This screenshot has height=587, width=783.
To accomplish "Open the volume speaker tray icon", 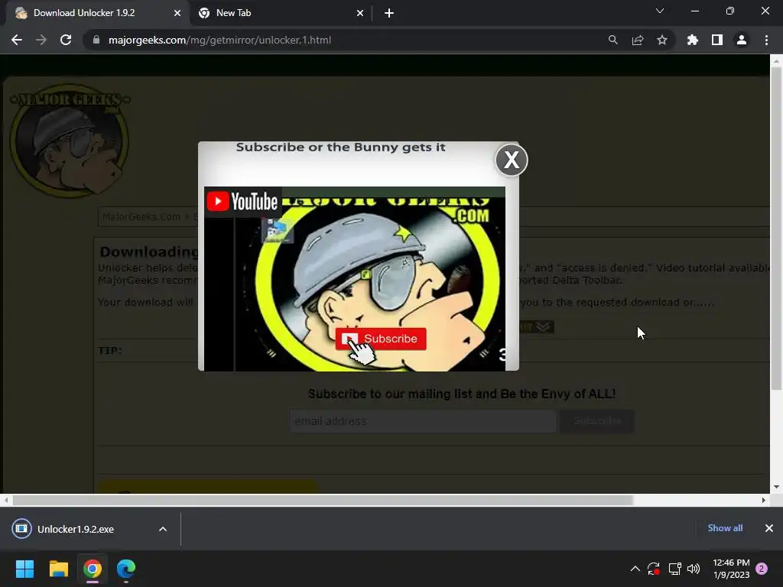I will pos(694,569).
